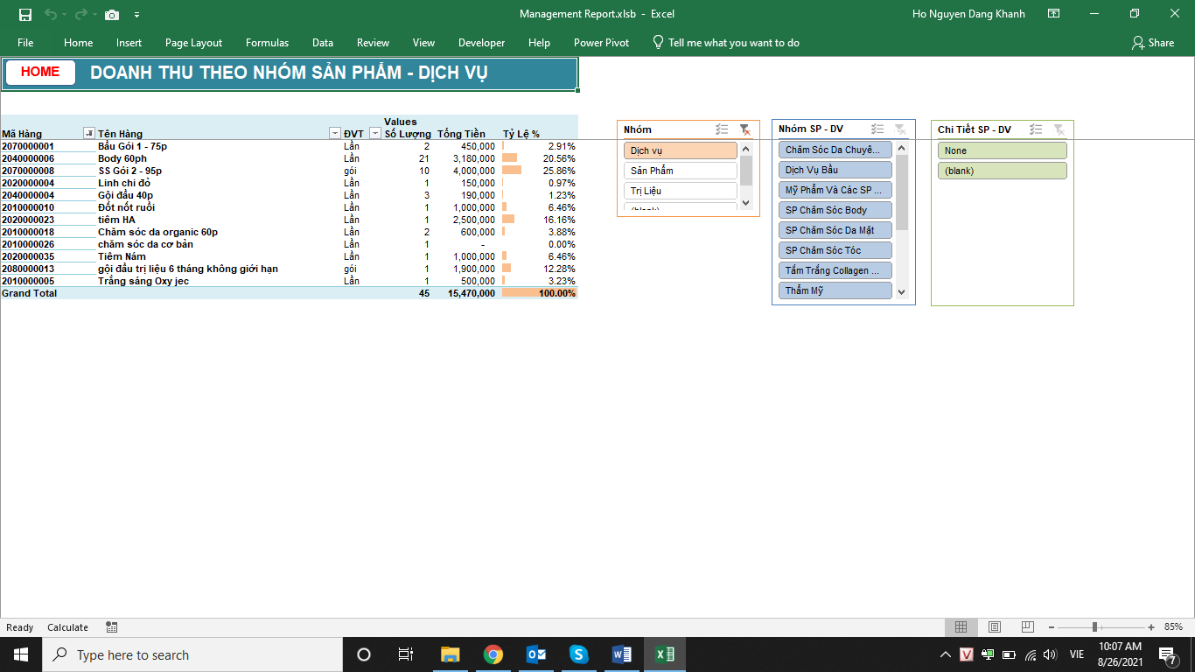Click the Save icon in Quick Access Toolbar

click(x=24, y=15)
